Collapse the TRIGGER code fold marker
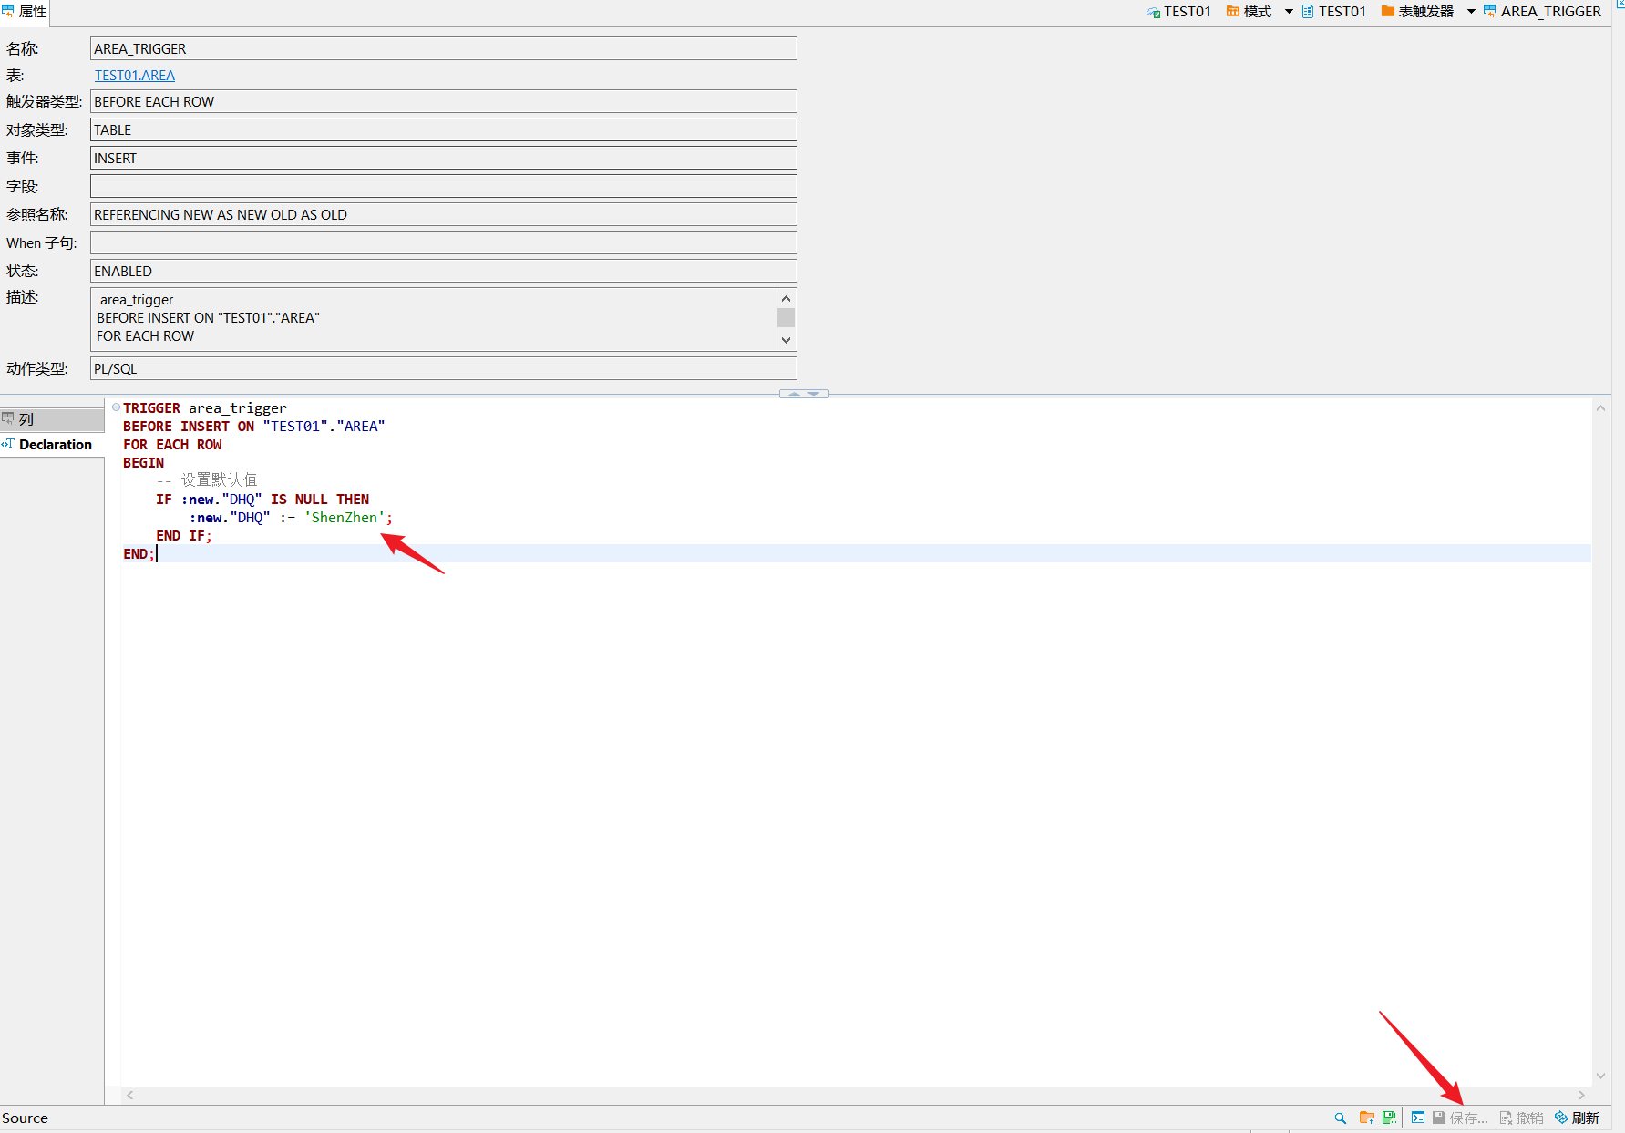This screenshot has width=1625, height=1133. [x=116, y=407]
